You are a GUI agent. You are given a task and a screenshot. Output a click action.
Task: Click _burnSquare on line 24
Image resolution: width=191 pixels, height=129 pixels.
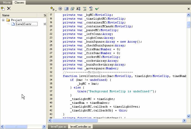[x=95, y=42]
